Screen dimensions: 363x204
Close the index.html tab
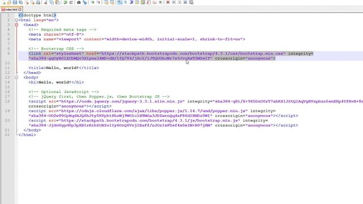click(x=20, y=10)
